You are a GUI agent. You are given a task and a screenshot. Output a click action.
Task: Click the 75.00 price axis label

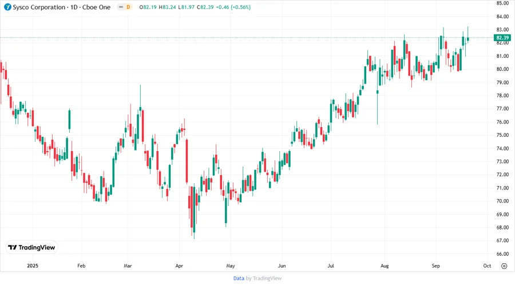tap(502, 135)
